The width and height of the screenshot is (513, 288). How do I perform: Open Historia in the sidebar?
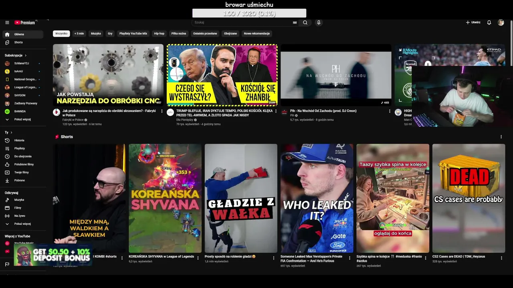(x=23, y=140)
